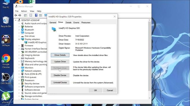Expand the Ports (COM & LPT) node
Viewport: 190px width, 106px height.
pos(19,74)
